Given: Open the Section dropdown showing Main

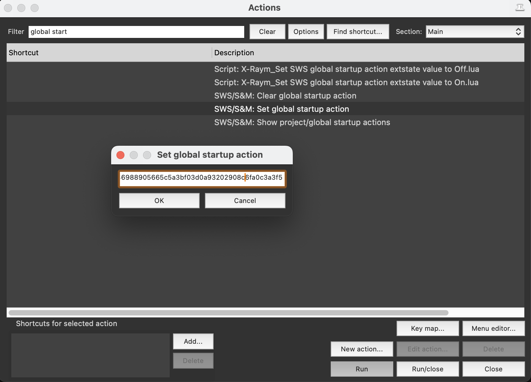Looking at the screenshot, I should 475,32.
